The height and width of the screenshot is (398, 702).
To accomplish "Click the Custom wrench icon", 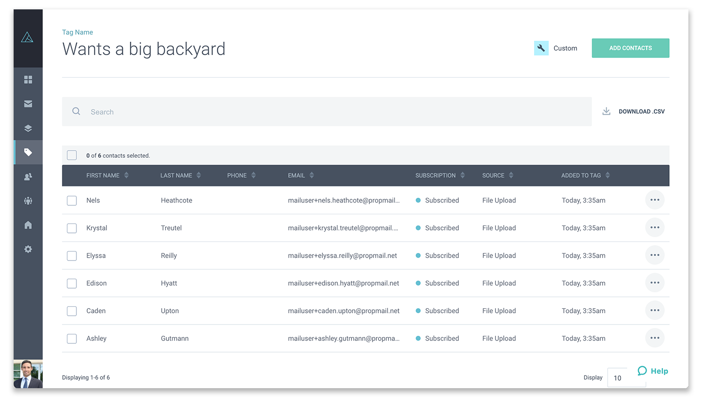I will 541,48.
